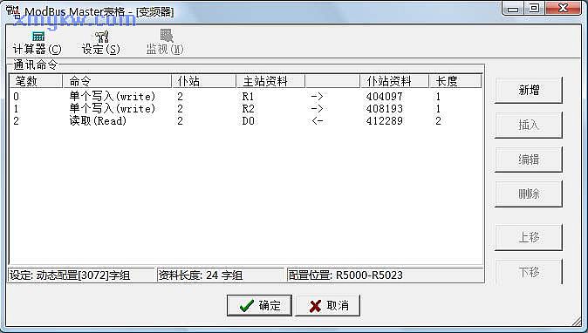The image size is (588, 333).
Task: Click the 监视(M) monitor icon
Action: tap(166, 36)
